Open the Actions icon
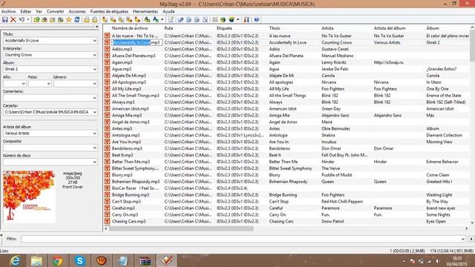Image resolution: width=475 pixels, height=267 pixels. pos(147,20)
